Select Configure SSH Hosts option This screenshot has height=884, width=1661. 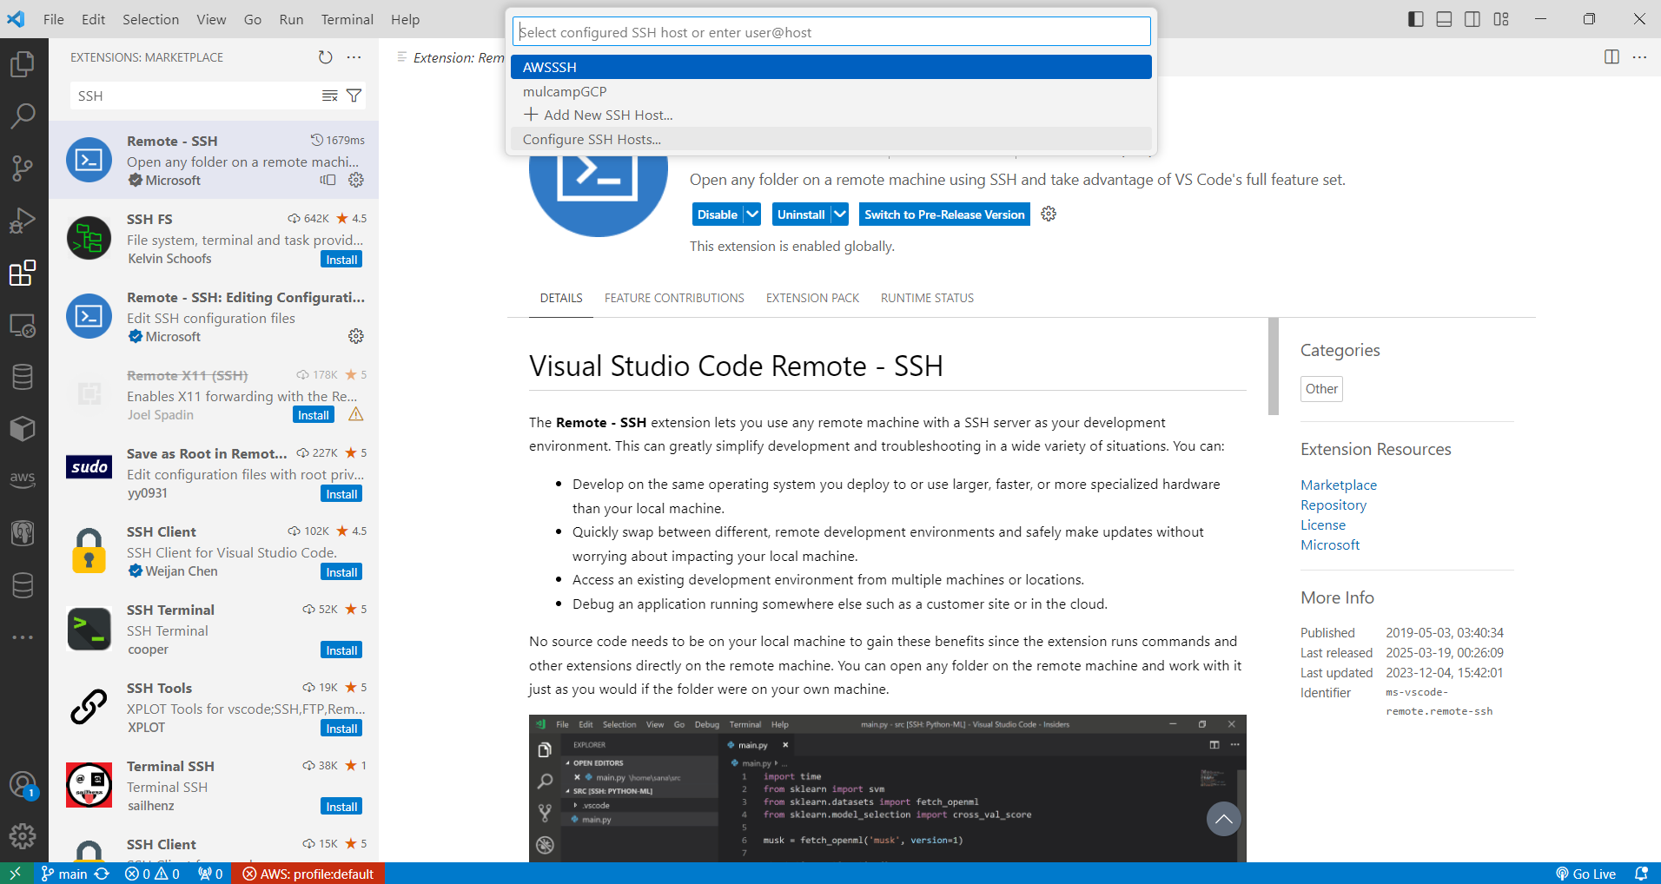tap(831, 139)
